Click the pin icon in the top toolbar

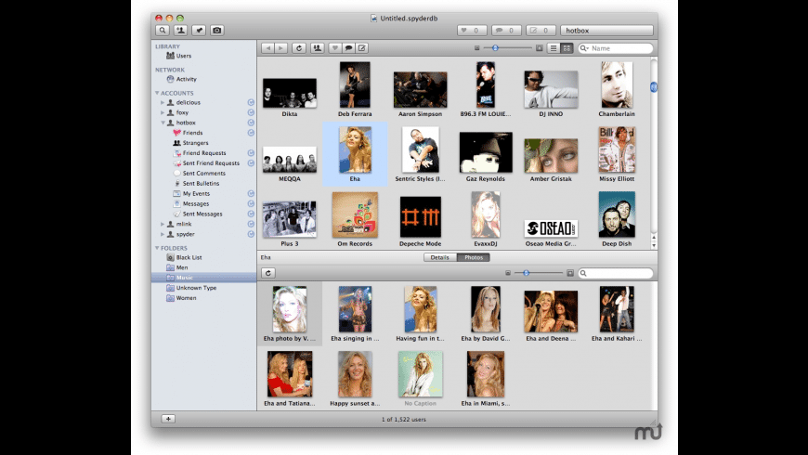click(199, 31)
